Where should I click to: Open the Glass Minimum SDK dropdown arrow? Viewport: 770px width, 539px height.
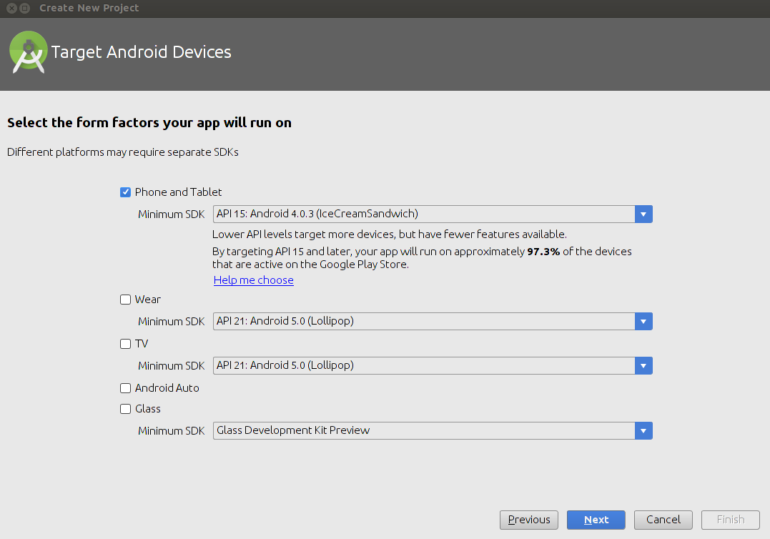643,430
